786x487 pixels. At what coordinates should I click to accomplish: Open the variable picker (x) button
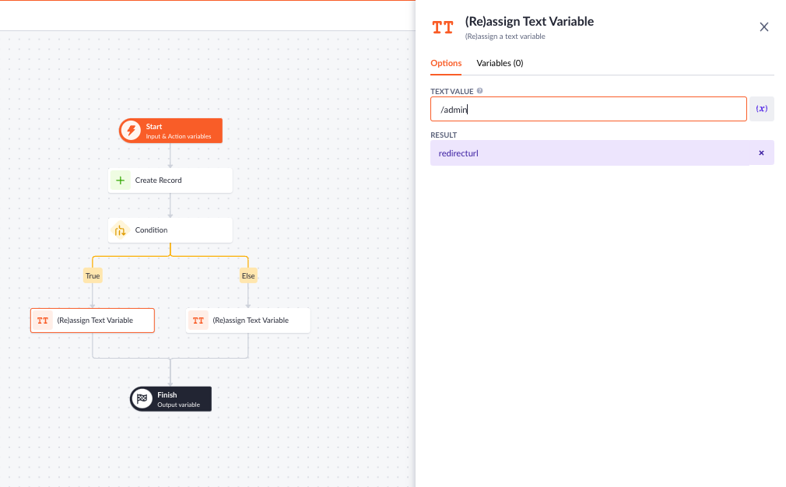click(x=761, y=109)
